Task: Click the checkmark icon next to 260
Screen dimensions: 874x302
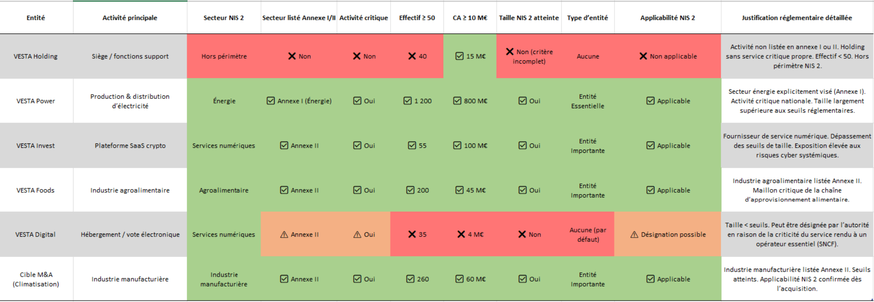Action: coord(410,279)
